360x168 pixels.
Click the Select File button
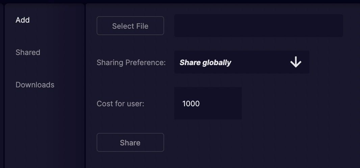pyautogui.click(x=130, y=26)
